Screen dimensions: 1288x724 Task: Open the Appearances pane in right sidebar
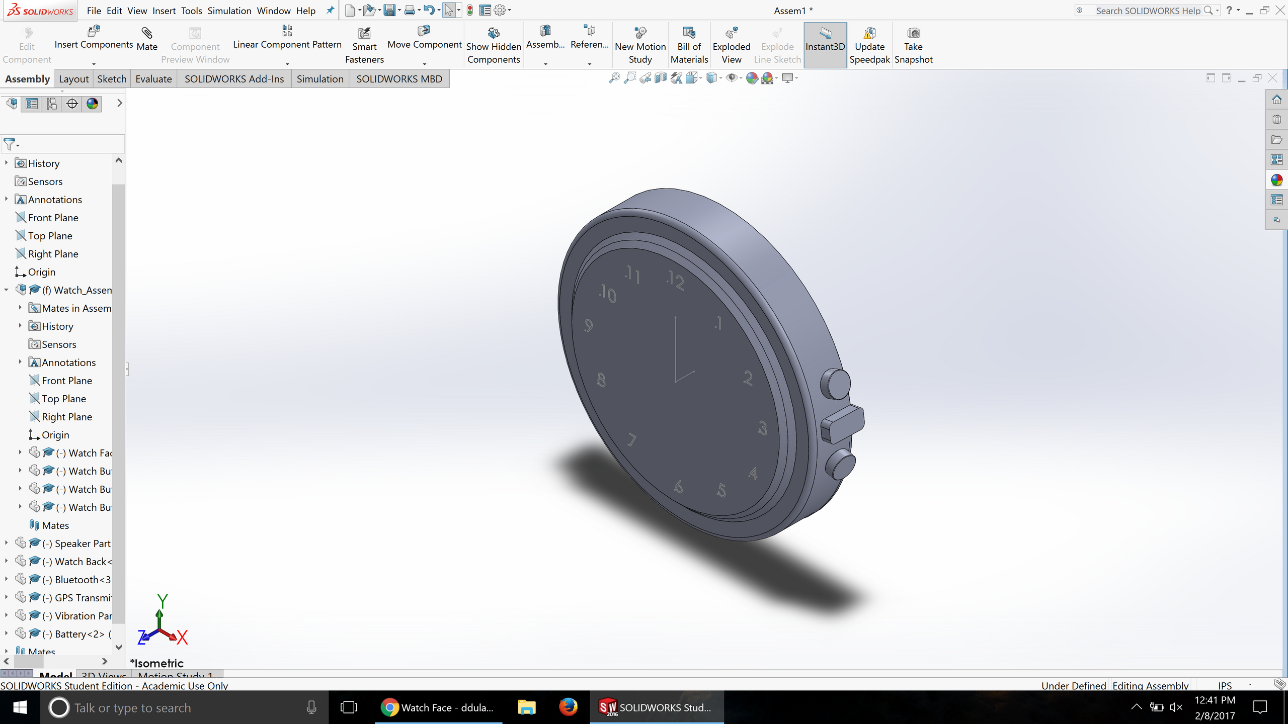(x=1276, y=180)
